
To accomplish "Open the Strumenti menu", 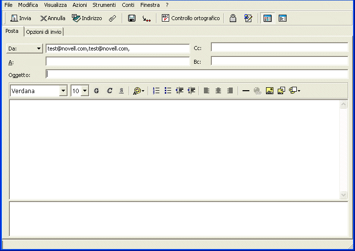I will tap(104, 5).
